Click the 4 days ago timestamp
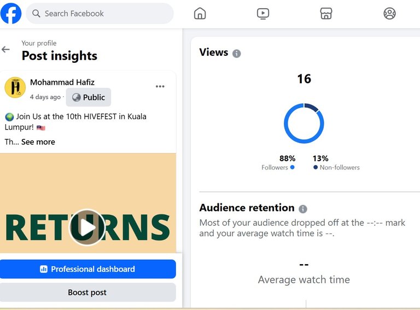This screenshot has width=420, height=310. click(45, 97)
